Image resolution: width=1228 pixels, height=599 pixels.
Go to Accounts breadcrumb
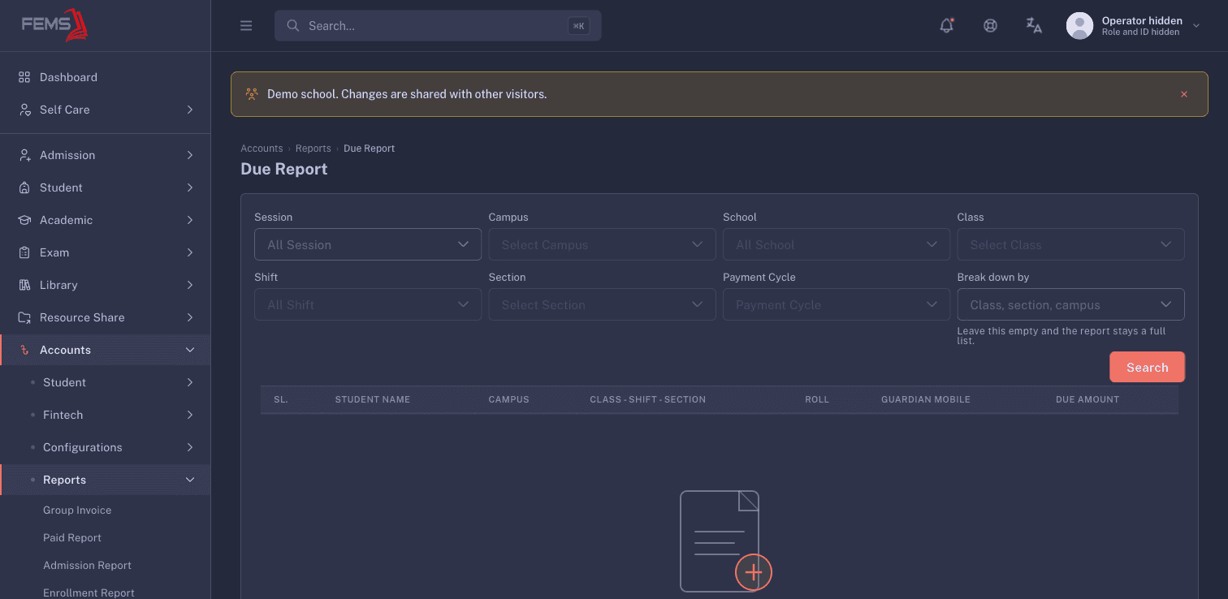[x=262, y=149]
